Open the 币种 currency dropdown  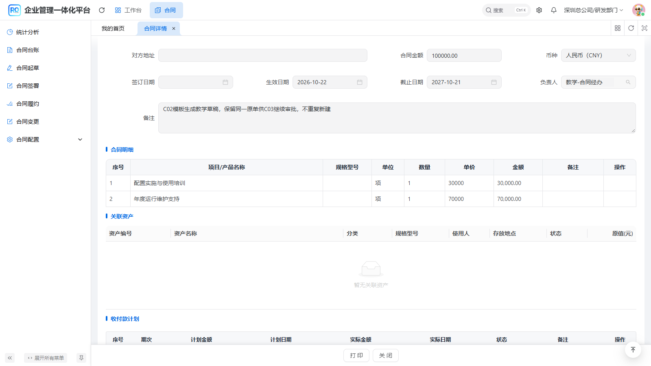pos(599,55)
